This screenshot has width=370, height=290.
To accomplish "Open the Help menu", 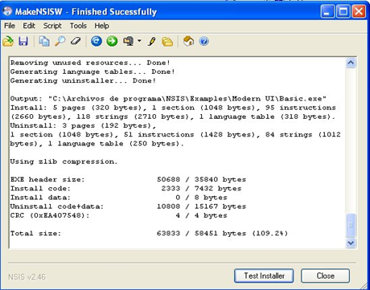I will coord(101,26).
